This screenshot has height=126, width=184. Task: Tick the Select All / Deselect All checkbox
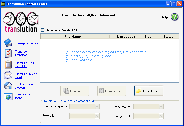[x=43, y=30]
